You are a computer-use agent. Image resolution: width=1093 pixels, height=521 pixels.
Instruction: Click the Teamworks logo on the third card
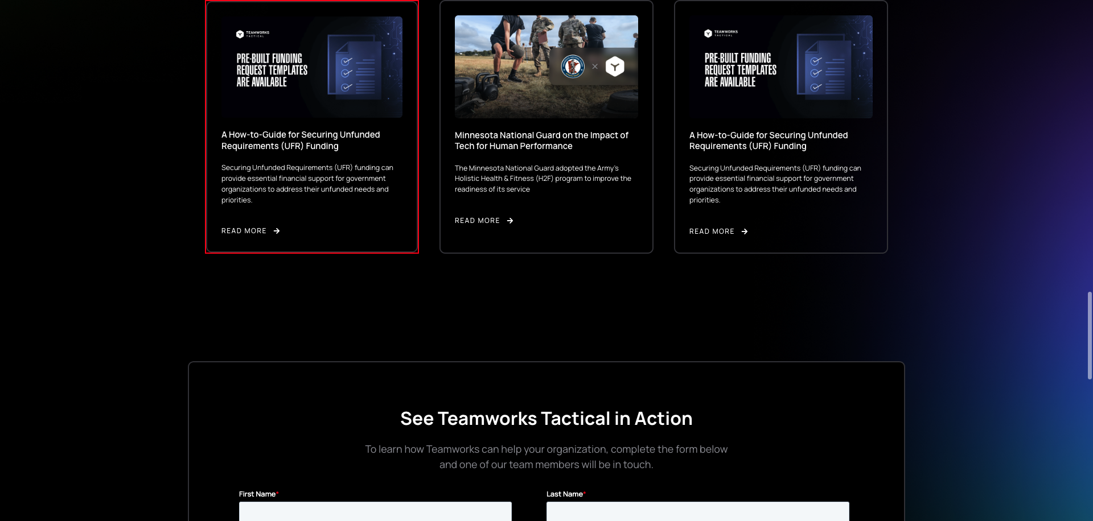[x=720, y=33]
